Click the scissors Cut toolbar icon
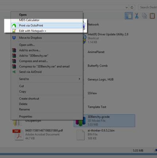Viewport: 157px width, 158px height. pos(137,16)
